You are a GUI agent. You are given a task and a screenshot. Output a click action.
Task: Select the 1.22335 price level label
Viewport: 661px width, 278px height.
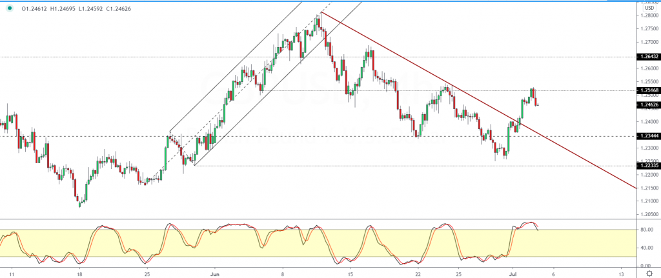click(x=649, y=166)
